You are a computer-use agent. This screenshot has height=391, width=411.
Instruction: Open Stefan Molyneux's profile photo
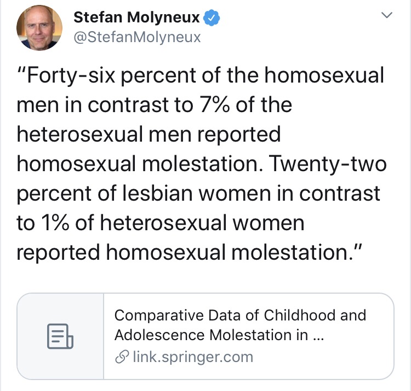(39, 28)
